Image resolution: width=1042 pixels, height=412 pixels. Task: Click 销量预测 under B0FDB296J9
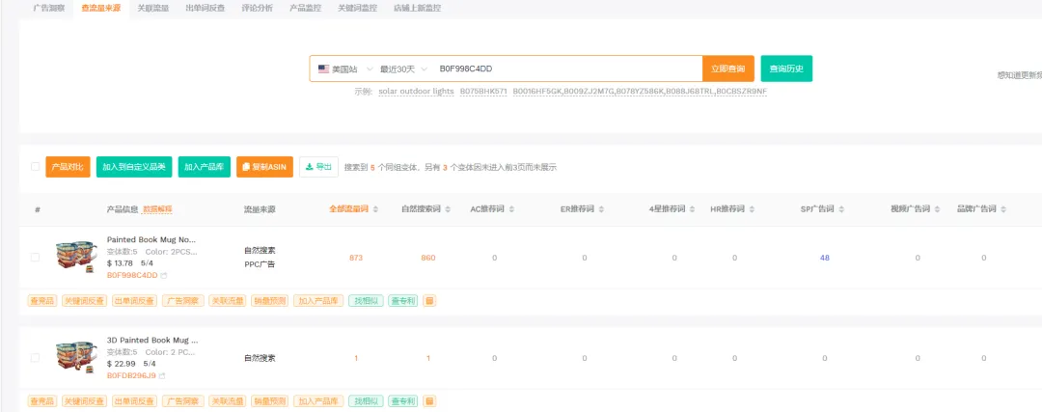pos(270,401)
